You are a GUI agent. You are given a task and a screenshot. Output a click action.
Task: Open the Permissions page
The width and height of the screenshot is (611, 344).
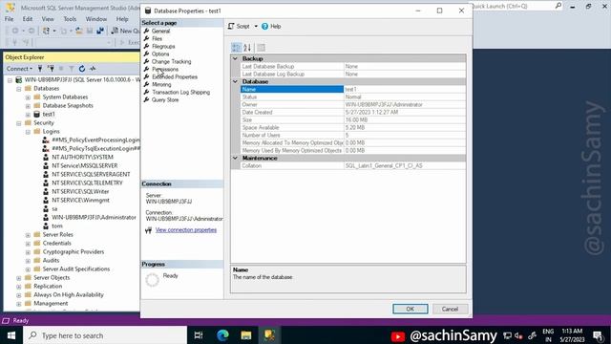(x=165, y=69)
